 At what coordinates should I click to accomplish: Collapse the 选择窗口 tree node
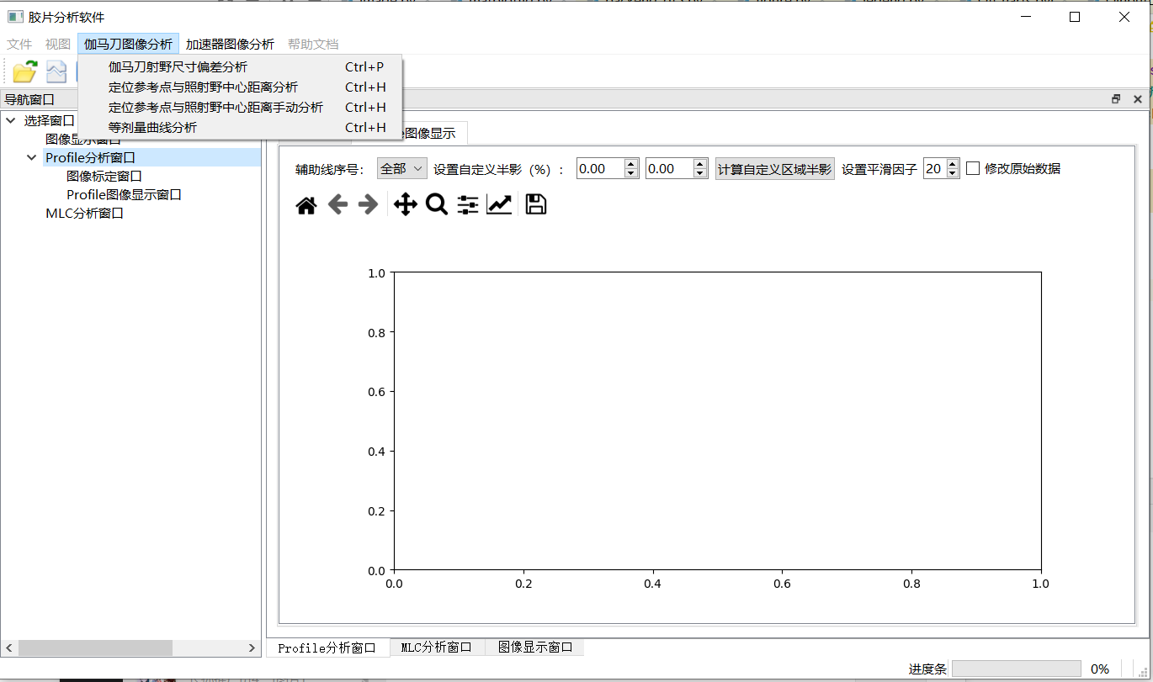pyautogui.click(x=11, y=120)
